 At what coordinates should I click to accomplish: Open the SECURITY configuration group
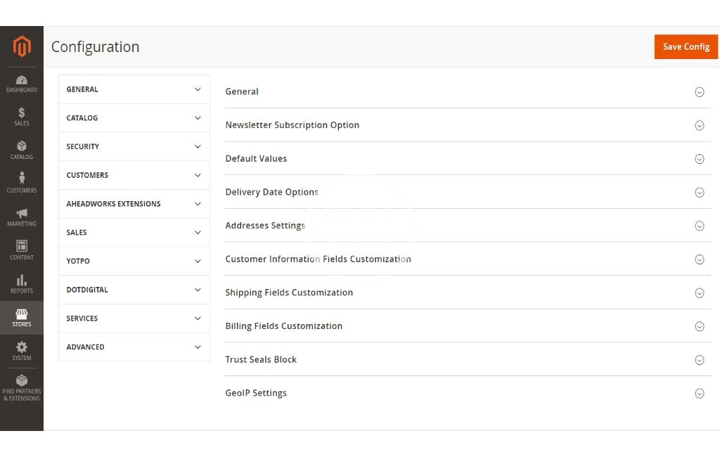(134, 147)
